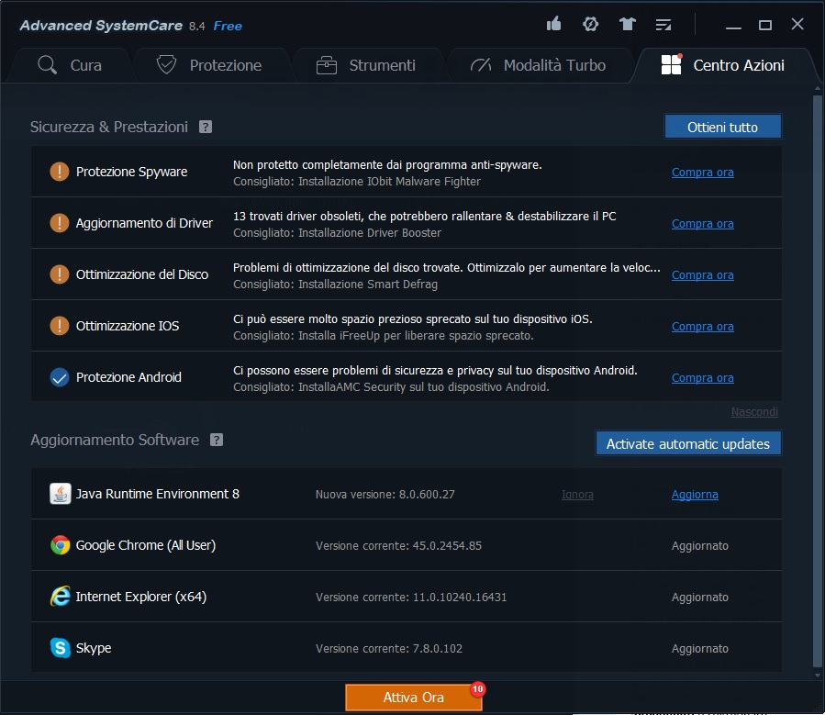Click the help icon beside Aggiornamento Software

pos(217,440)
